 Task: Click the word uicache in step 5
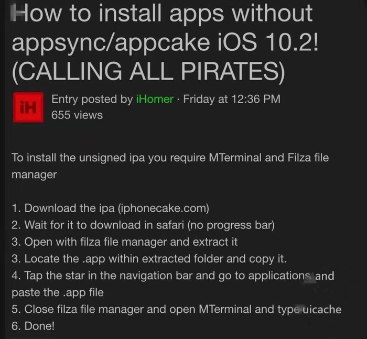pyautogui.click(x=322, y=309)
